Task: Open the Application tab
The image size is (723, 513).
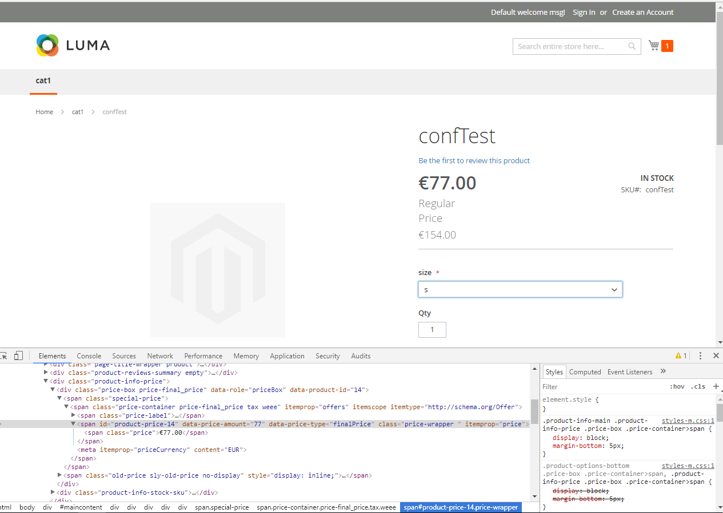Action: click(x=287, y=356)
